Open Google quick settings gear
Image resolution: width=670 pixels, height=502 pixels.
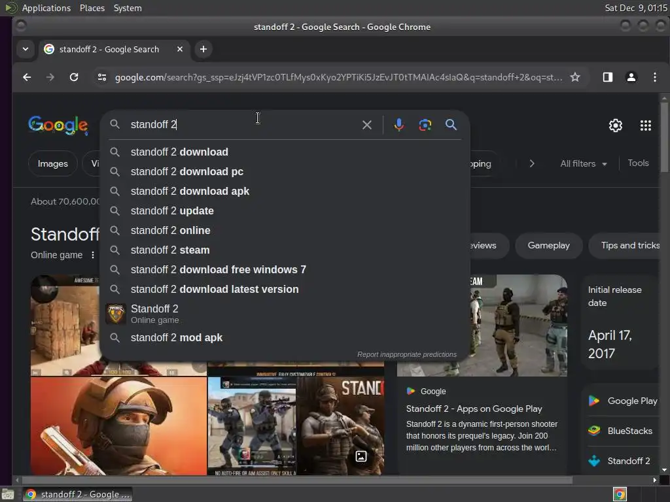pos(615,125)
